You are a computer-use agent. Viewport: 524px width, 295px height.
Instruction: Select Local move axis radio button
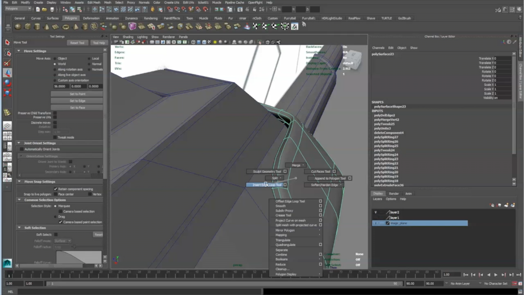coord(89,58)
